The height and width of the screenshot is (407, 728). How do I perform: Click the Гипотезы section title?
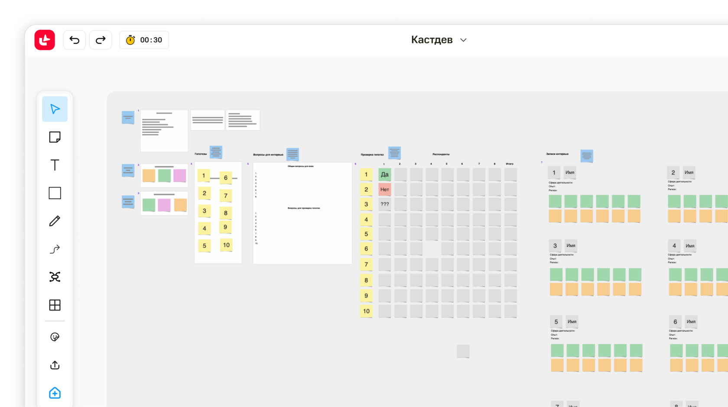(x=201, y=154)
